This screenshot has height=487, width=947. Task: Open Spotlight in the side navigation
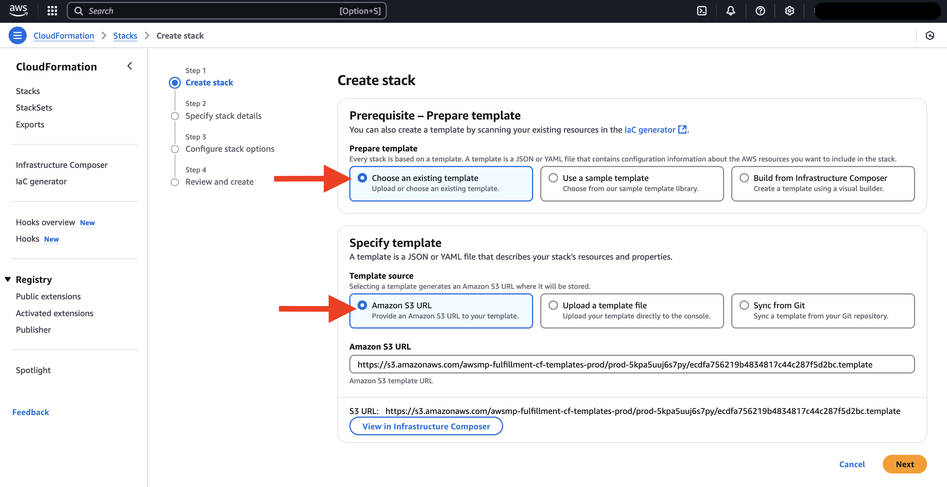coord(33,370)
